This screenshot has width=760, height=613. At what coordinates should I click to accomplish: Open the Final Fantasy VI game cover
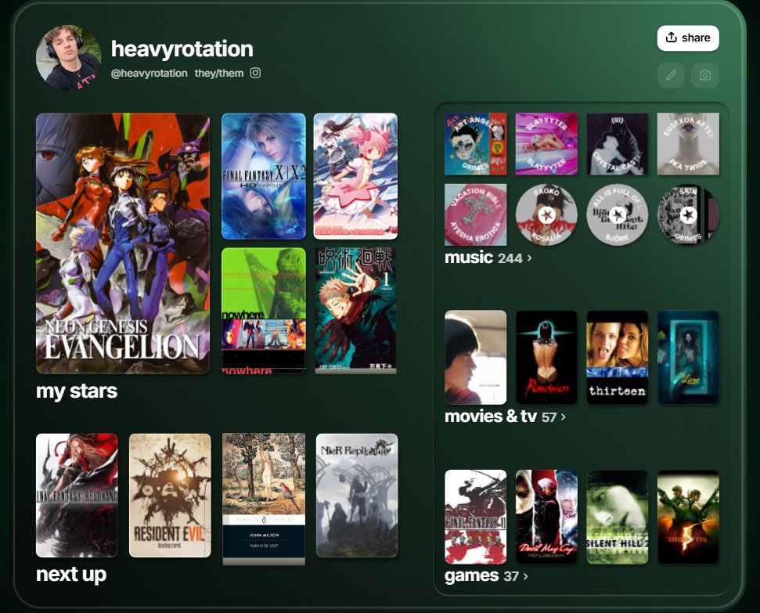(475, 517)
